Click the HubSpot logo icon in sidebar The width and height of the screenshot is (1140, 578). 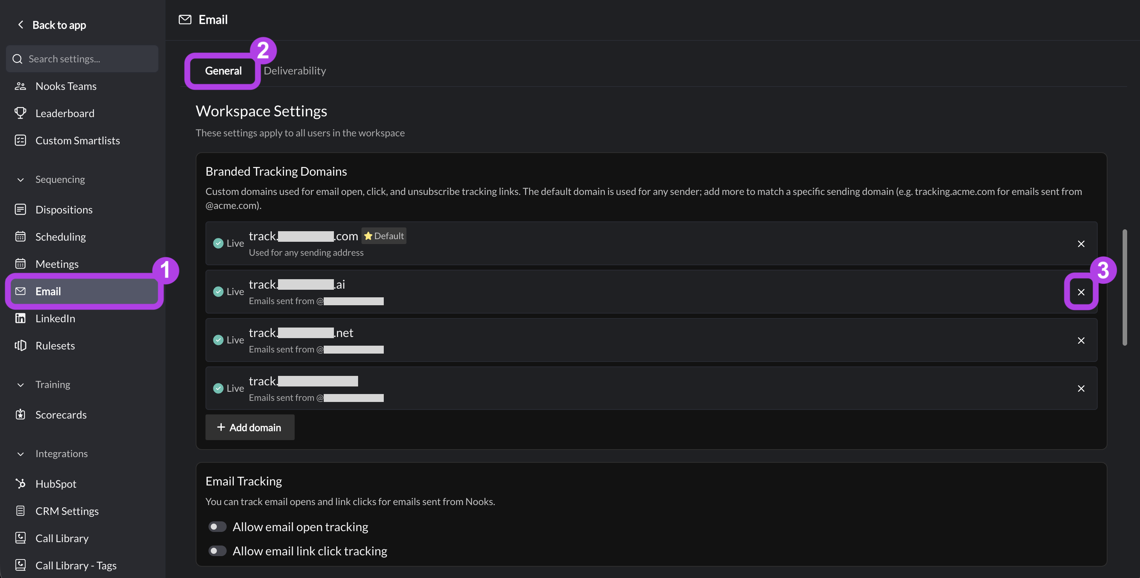point(20,484)
